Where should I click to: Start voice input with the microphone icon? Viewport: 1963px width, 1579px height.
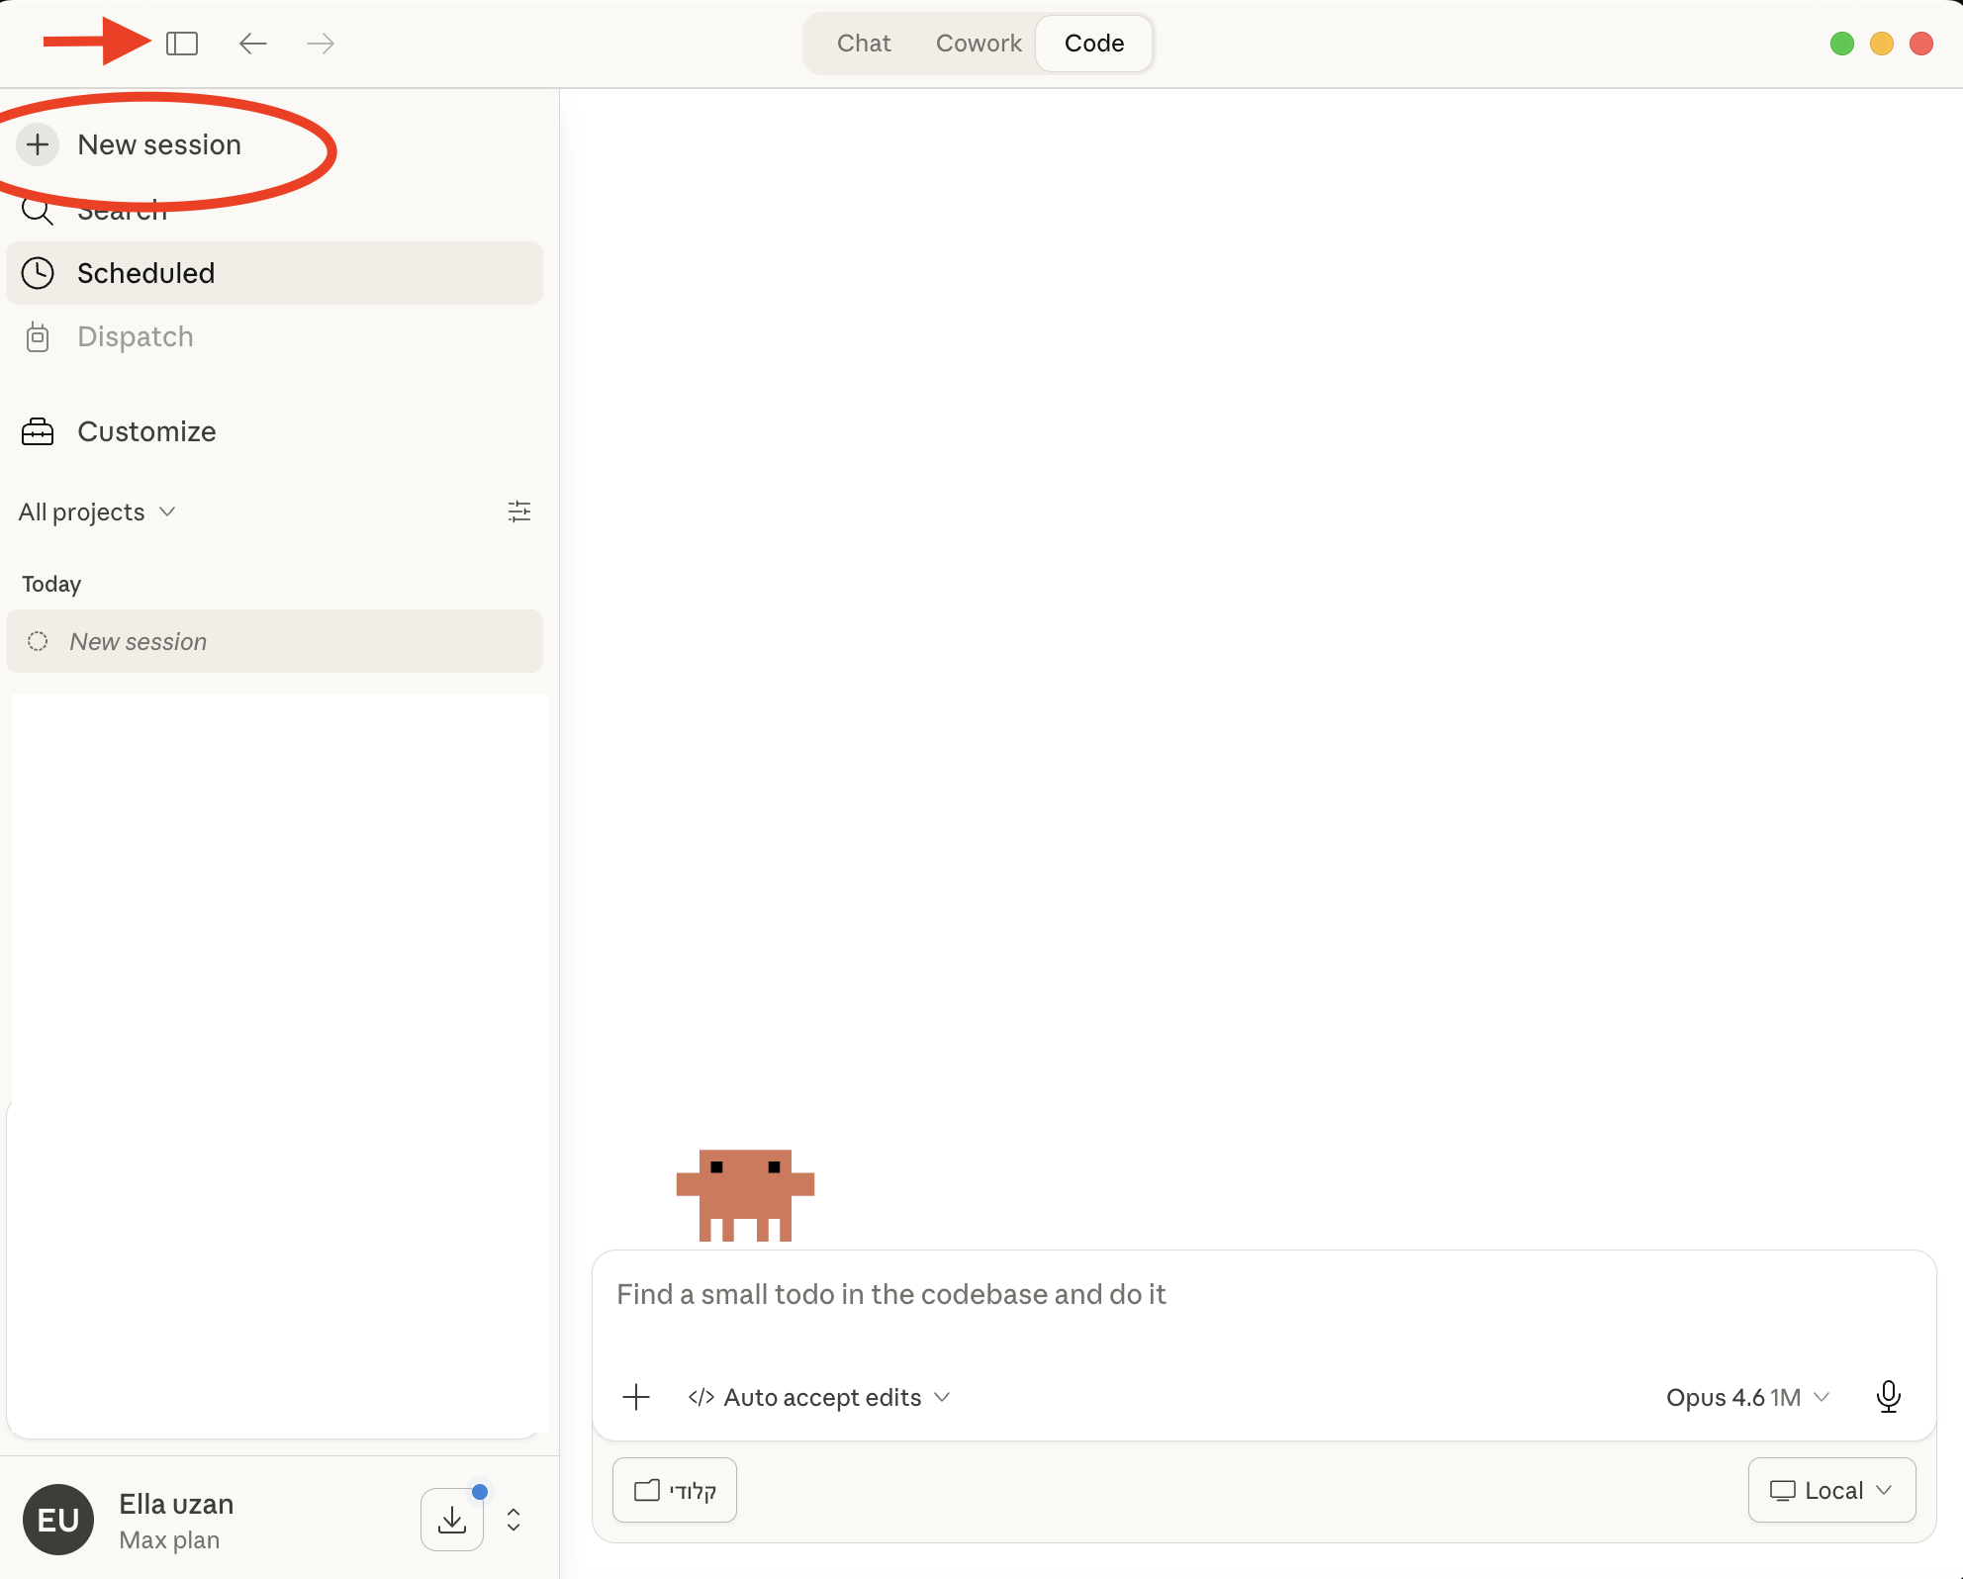(x=1888, y=1396)
